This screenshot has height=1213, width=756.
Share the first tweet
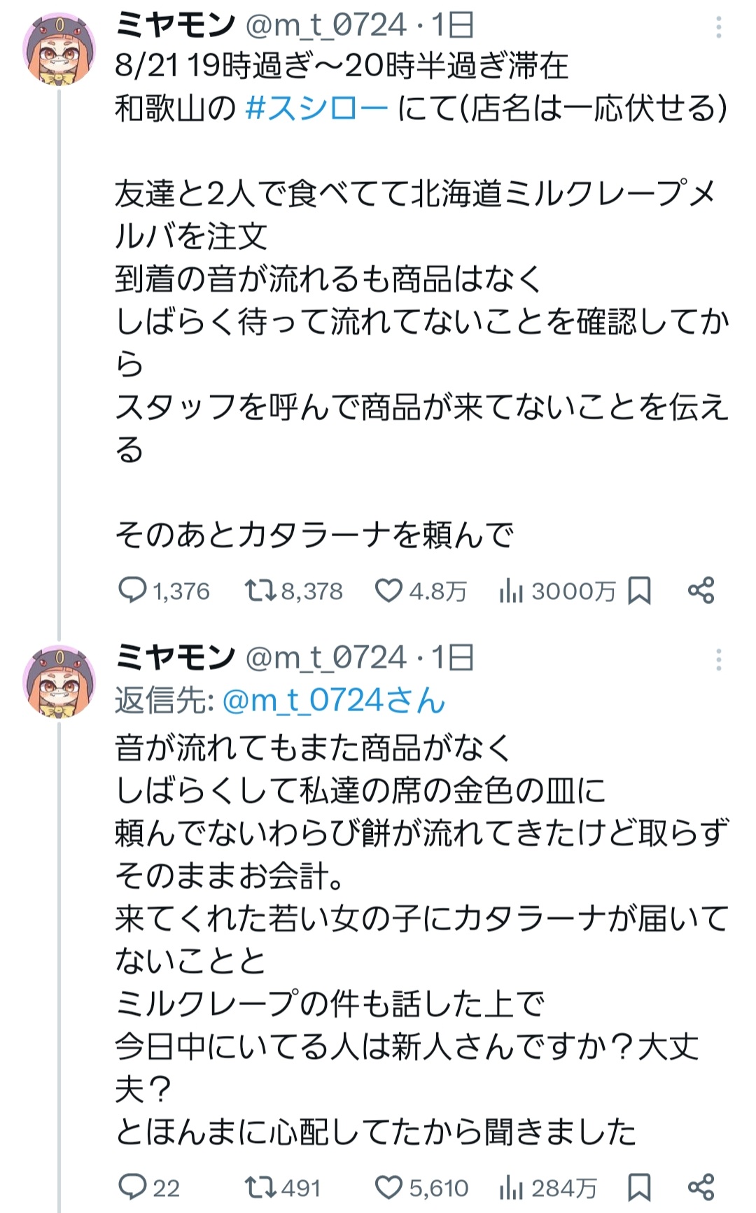coord(701,591)
